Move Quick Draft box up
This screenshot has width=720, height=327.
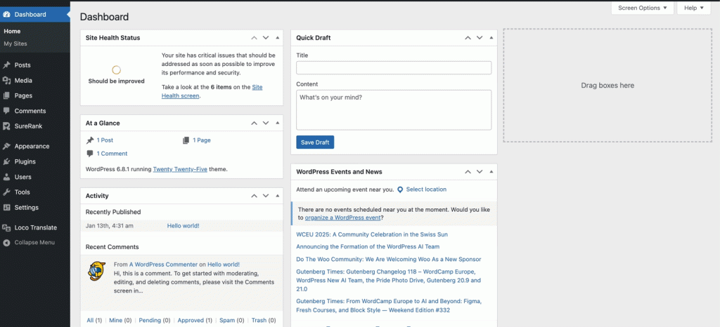point(468,38)
